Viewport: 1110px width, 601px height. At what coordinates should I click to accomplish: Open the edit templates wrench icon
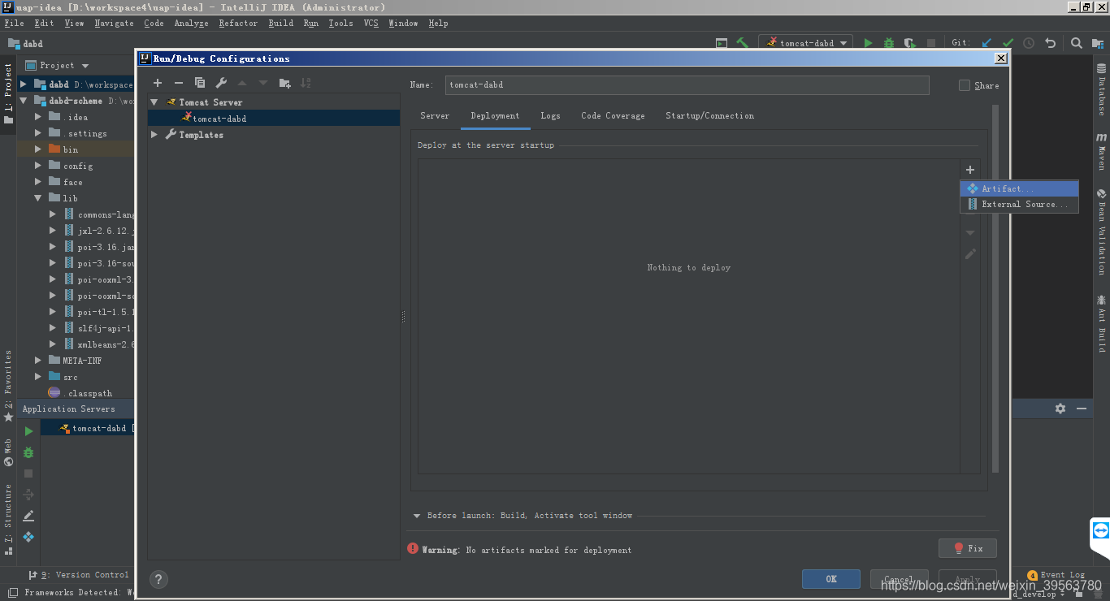coord(221,83)
